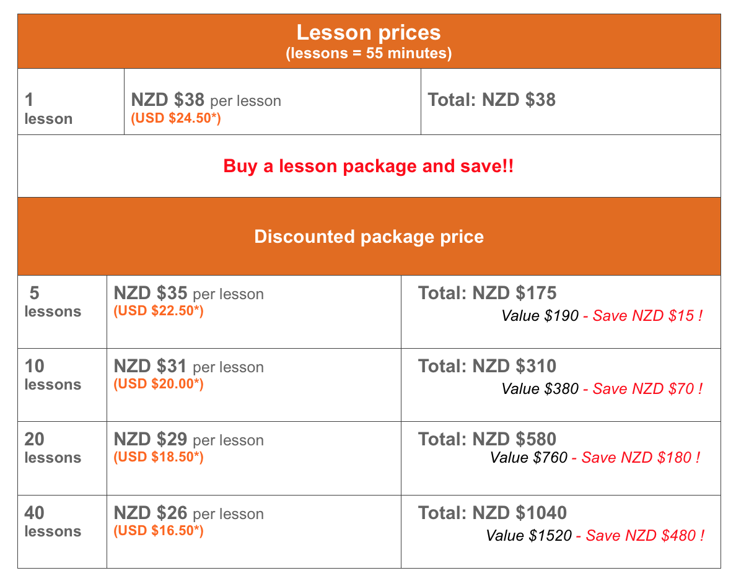Click the "1 lesson" row label

(48, 109)
